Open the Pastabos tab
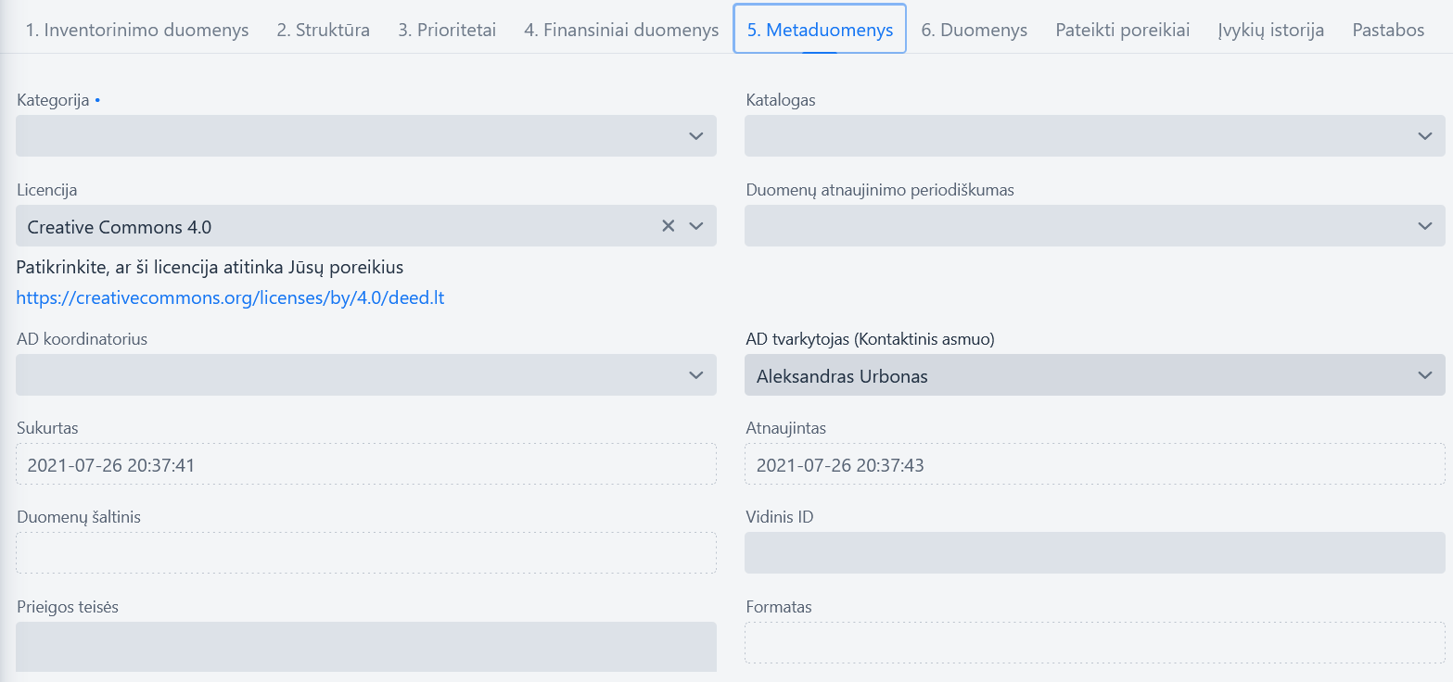Image resolution: width=1453 pixels, height=682 pixels. (1388, 30)
